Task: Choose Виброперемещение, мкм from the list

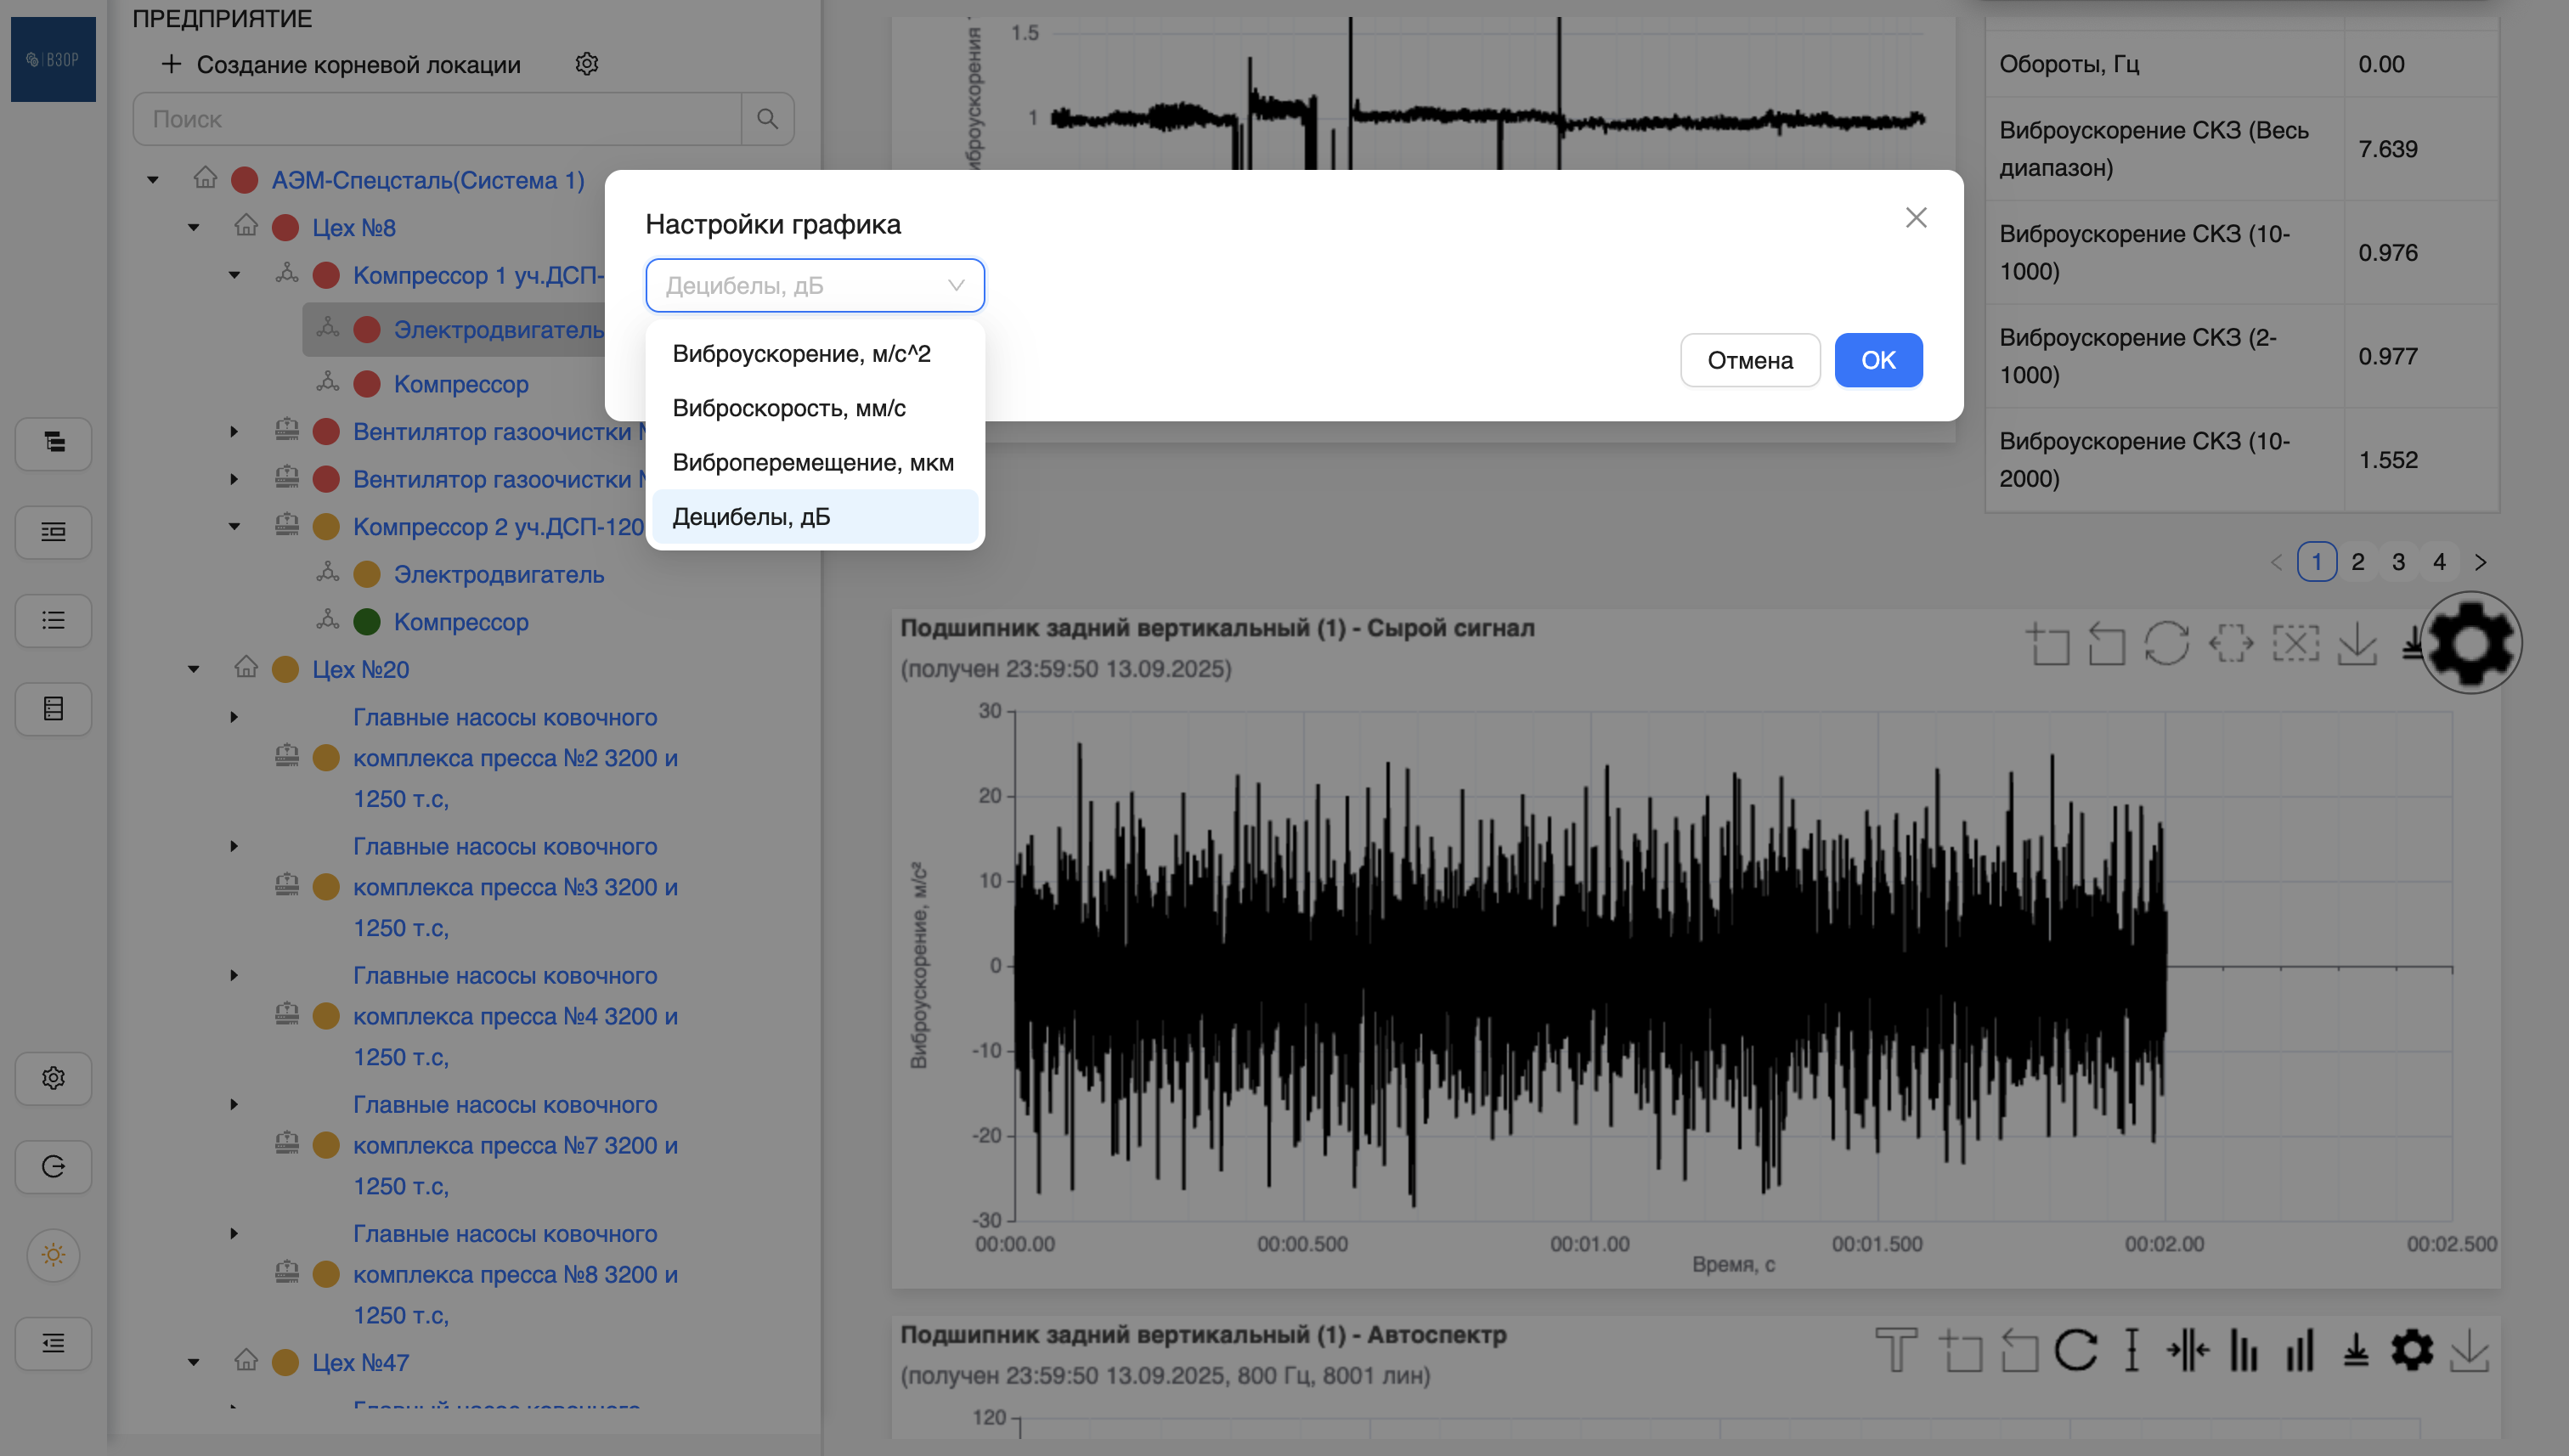Action: coord(813,462)
